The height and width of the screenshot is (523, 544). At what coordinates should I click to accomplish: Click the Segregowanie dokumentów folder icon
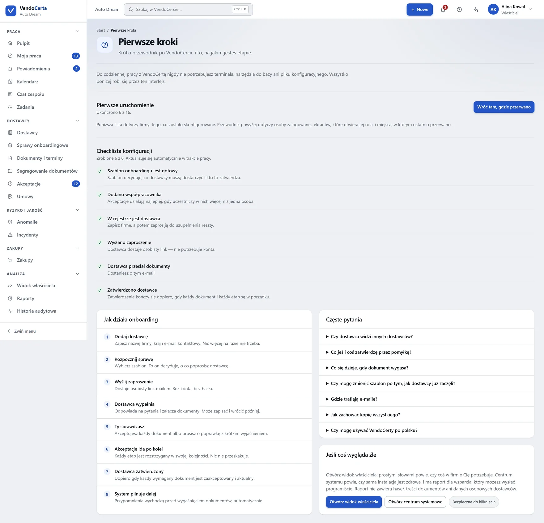click(10, 171)
